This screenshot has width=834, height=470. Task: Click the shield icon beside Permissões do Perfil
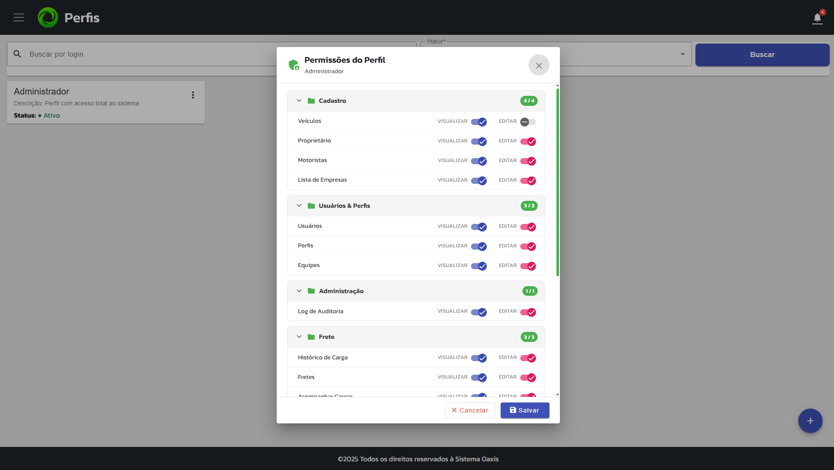[294, 65]
